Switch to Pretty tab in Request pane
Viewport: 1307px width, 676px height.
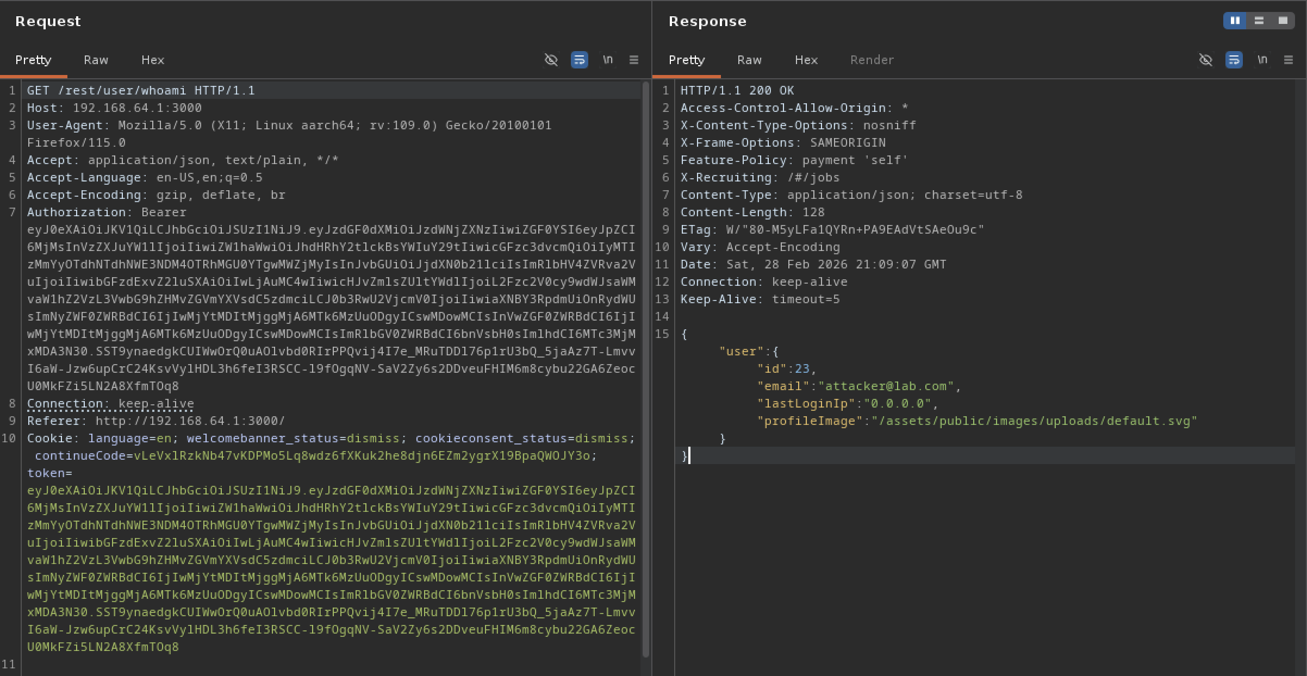coord(33,60)
